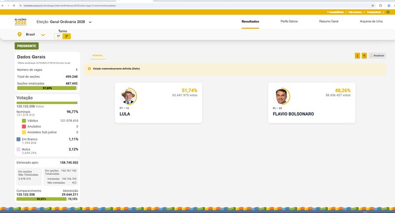Image resolution: width=395 pixels, height=213 pixels.
Task: Click the site info icon beside the URL
Action: pyautogui.click(x=20, y=6)
